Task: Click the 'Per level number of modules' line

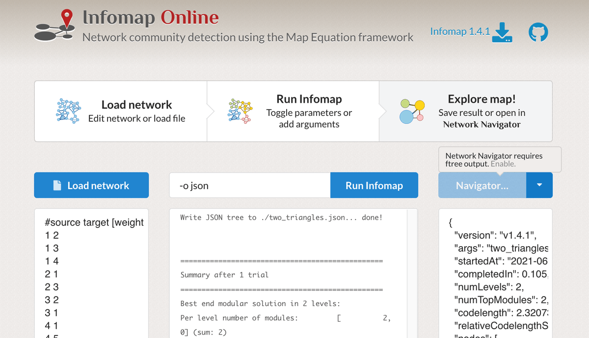Action: tap(286, 318)
